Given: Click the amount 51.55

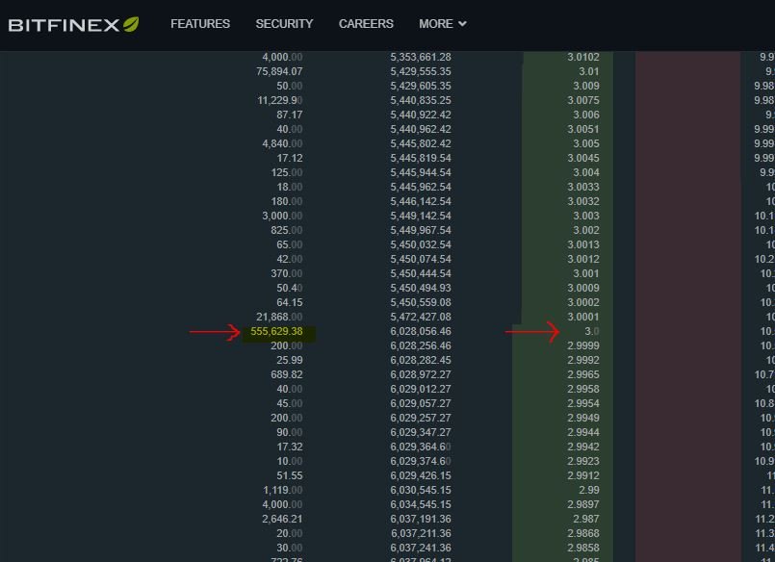Looking at the screenshot, I should pos(290,476).
